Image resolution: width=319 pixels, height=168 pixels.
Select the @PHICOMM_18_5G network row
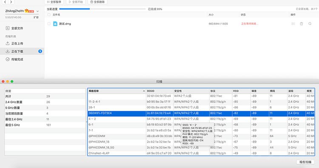tap(201, 148)
